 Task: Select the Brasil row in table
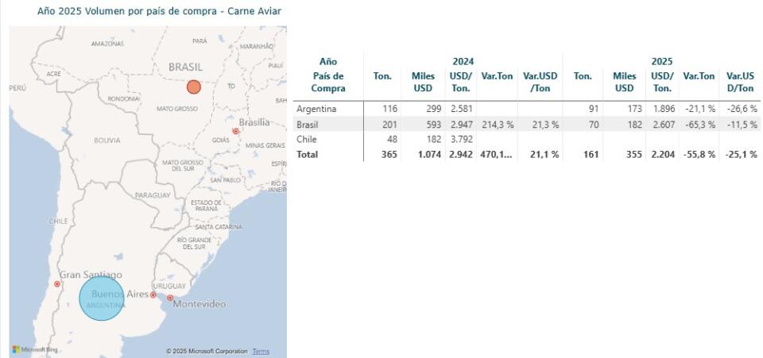click(x=526, y=125)
